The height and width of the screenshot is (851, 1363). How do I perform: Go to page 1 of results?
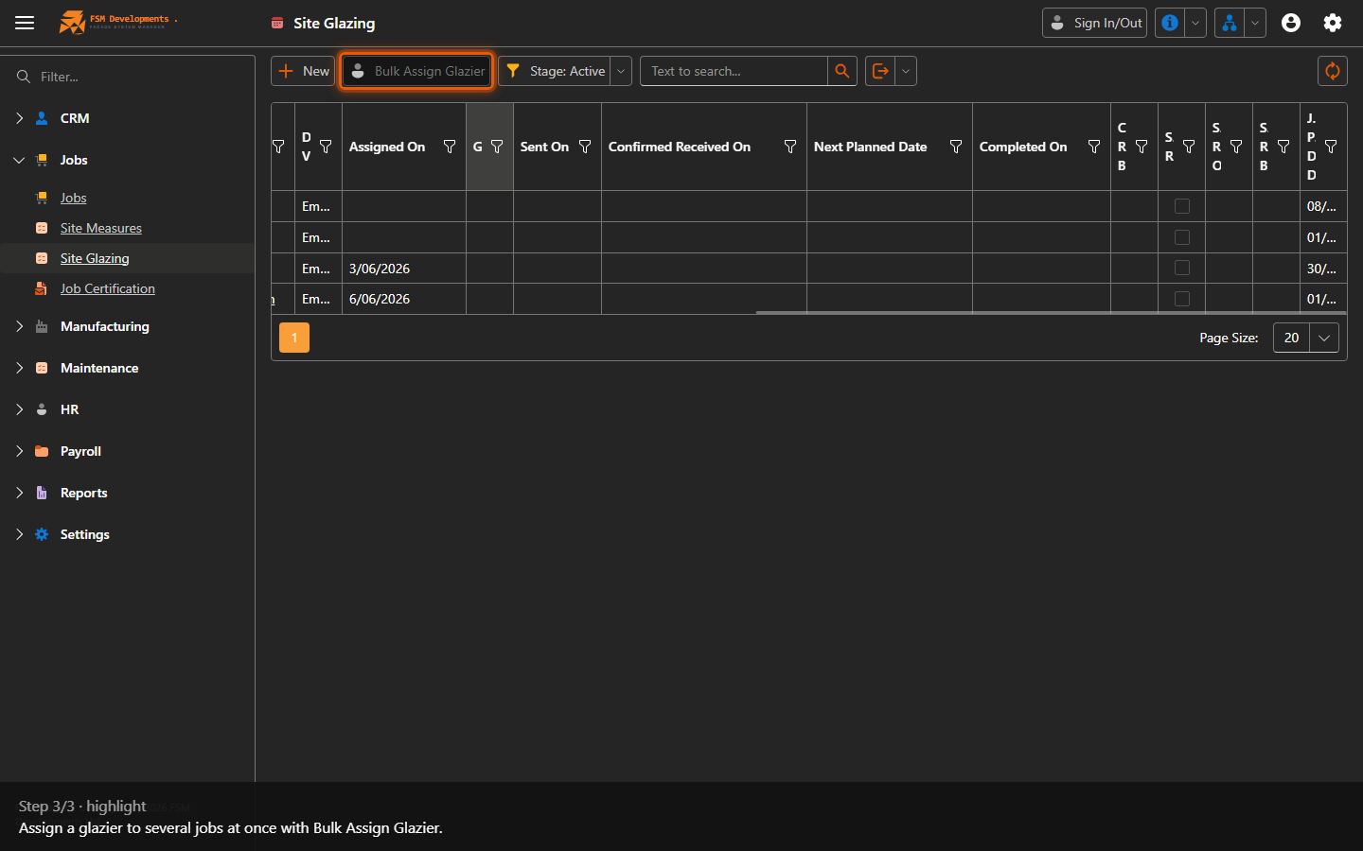[x=294, y=338]
